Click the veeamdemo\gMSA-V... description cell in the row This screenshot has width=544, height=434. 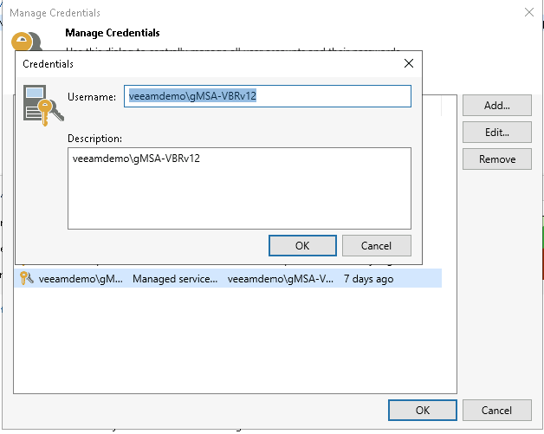279,279
